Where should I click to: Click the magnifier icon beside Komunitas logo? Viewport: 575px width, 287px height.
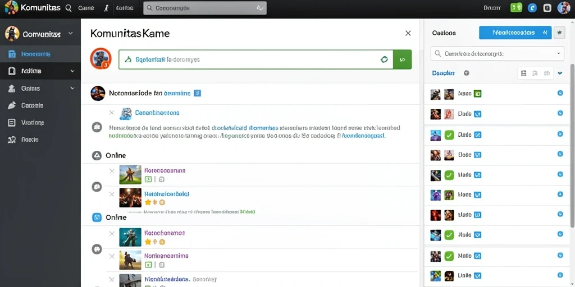[69, 8]
